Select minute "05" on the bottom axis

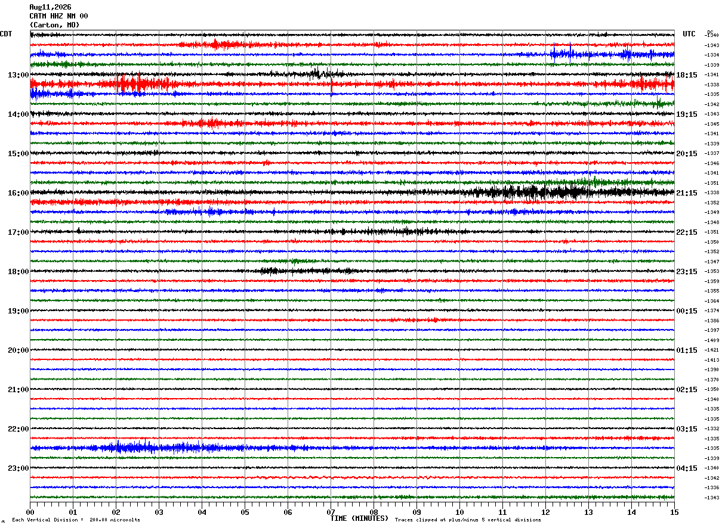(245, 512)
